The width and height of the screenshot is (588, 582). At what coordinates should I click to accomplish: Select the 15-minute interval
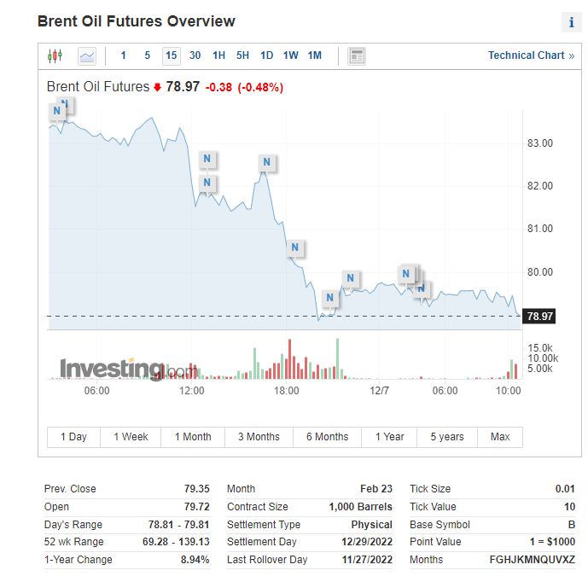pyautogui.click(x=171, y=55)
